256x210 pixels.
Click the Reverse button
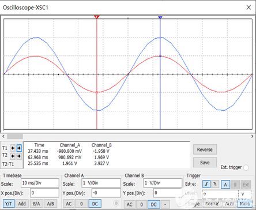tap(205, 149)
